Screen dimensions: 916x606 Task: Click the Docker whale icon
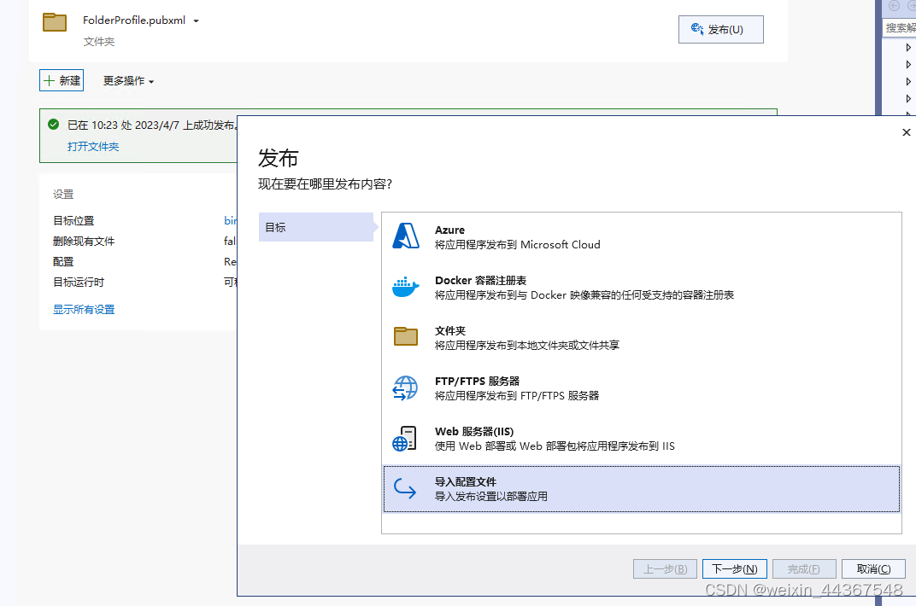[405, 287]
